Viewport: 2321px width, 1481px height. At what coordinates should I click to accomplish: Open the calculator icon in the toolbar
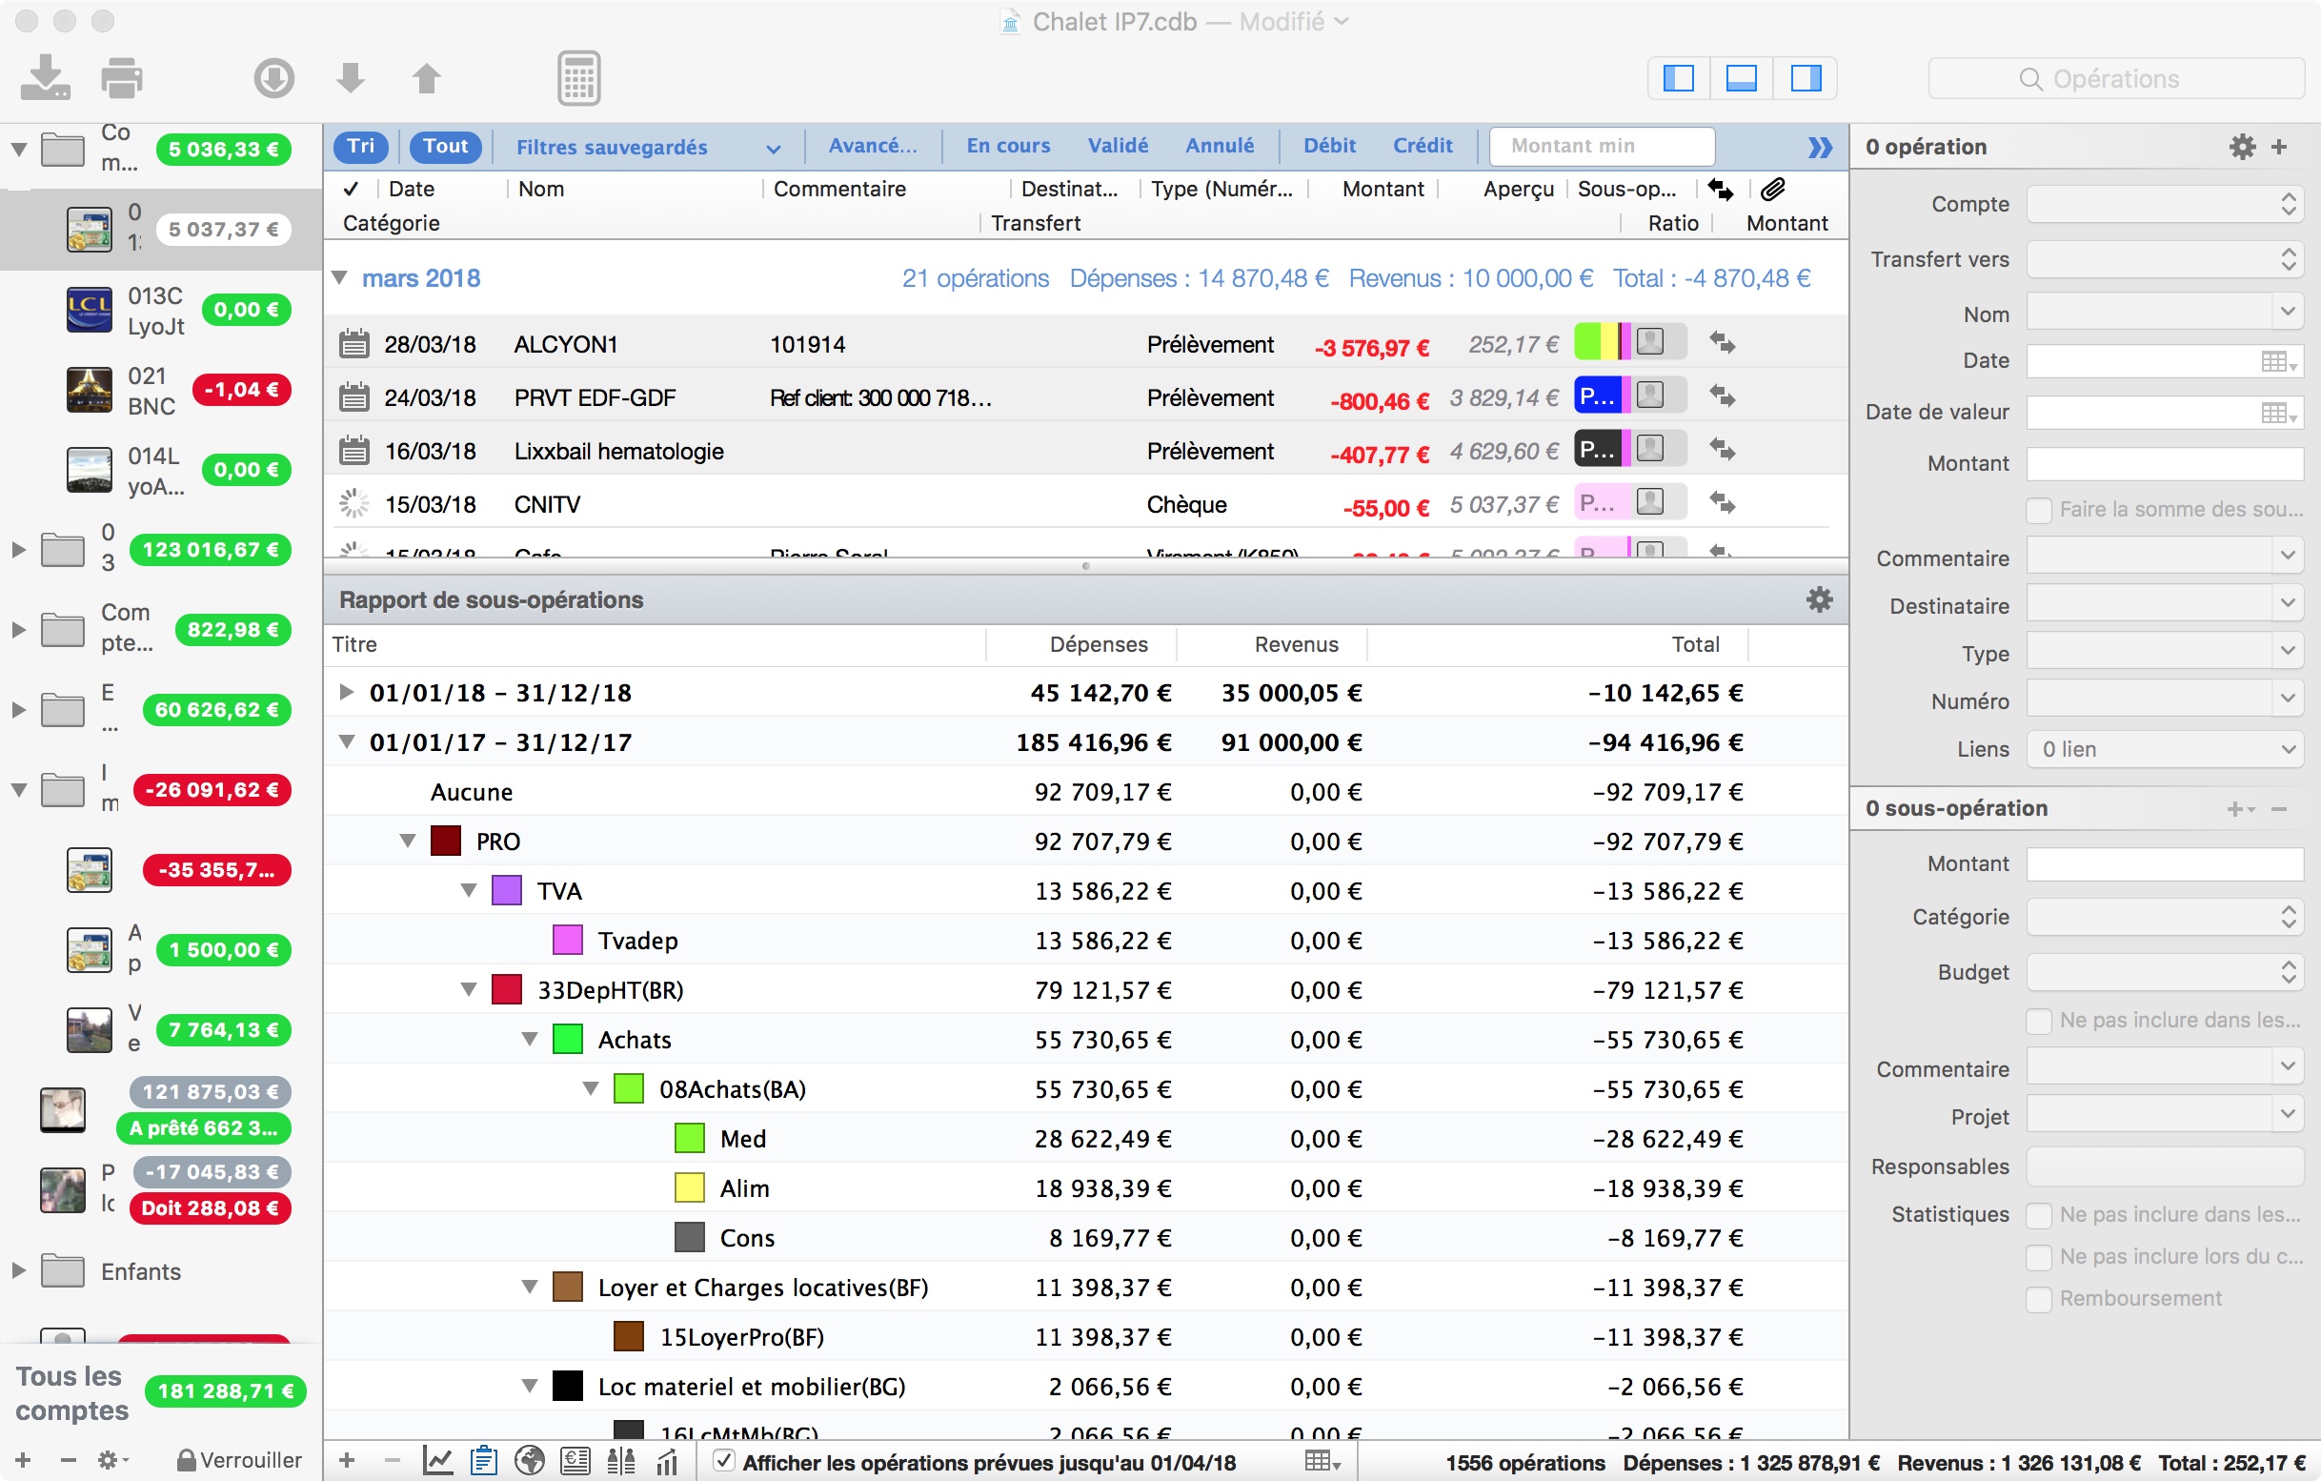coord(578,78)
